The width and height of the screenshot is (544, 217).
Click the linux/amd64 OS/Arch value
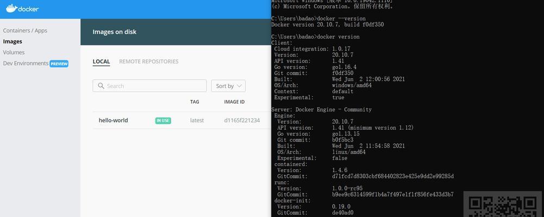(349, 152)
